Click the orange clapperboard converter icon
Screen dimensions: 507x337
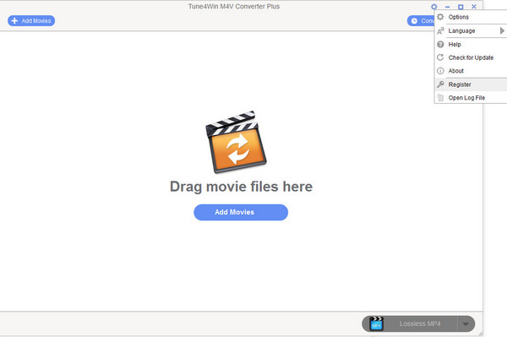[x=236, y=142]
